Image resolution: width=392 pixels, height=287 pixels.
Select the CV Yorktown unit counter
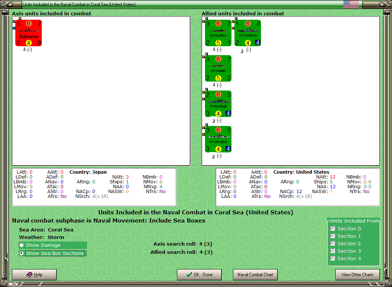248,33
